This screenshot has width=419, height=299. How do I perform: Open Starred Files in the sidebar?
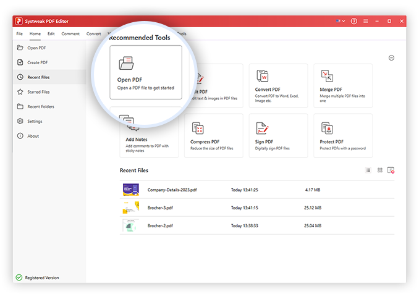click(x=38, y=92)
